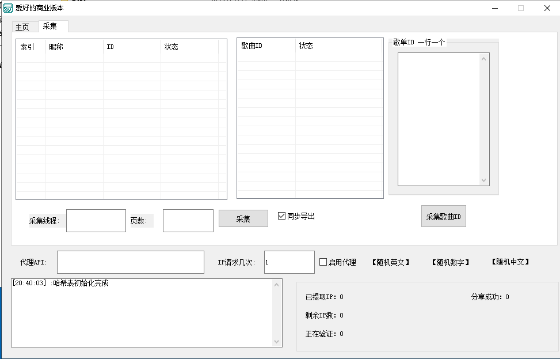The image size is (560, 359).
Task: Maximize the application window
Action: click(520, 8)
